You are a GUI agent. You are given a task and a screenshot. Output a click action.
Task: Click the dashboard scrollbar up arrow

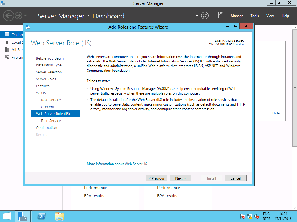(x=295, y=27)
